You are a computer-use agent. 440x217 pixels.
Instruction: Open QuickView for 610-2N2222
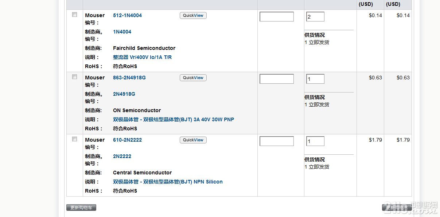[x=193, y=140]
